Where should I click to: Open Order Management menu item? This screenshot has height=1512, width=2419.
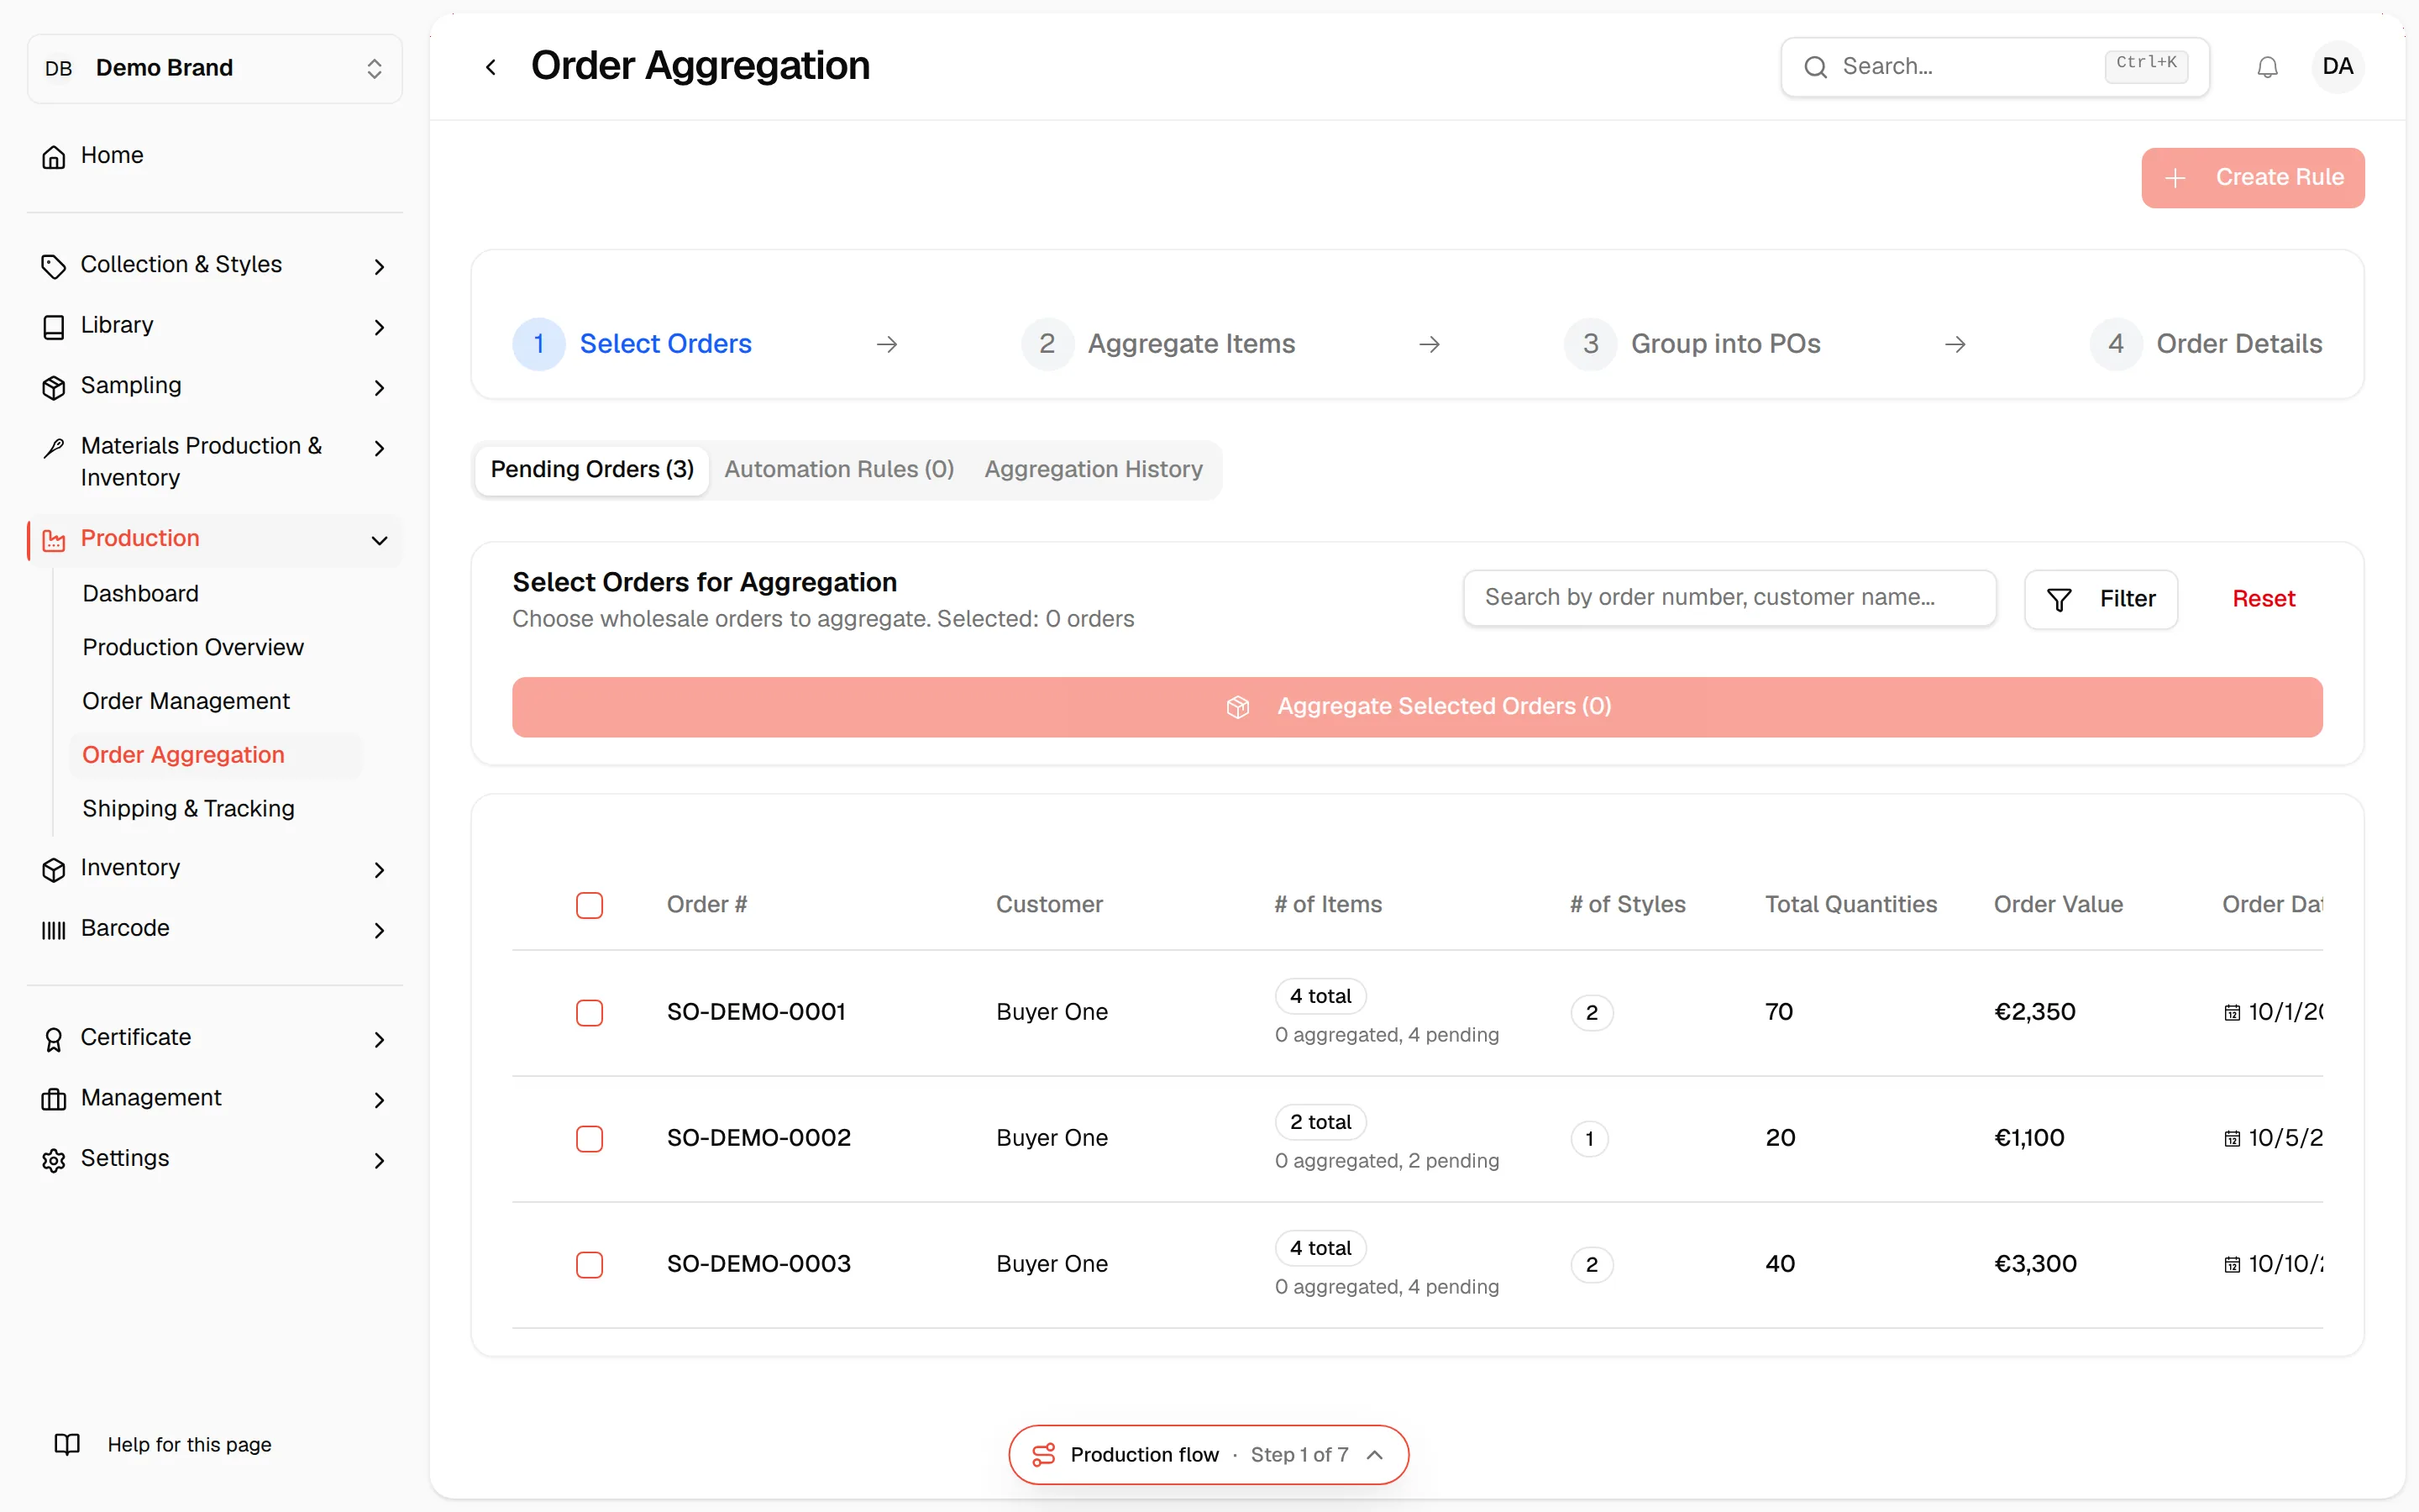(186, 701)
